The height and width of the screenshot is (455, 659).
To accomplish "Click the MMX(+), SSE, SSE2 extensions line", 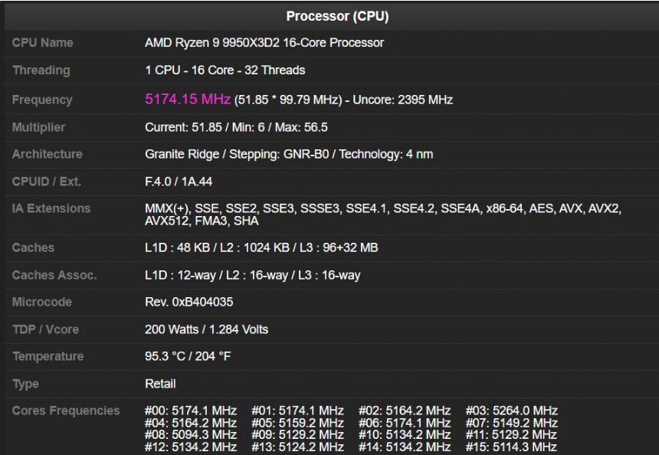I will (x=383, y=208).
